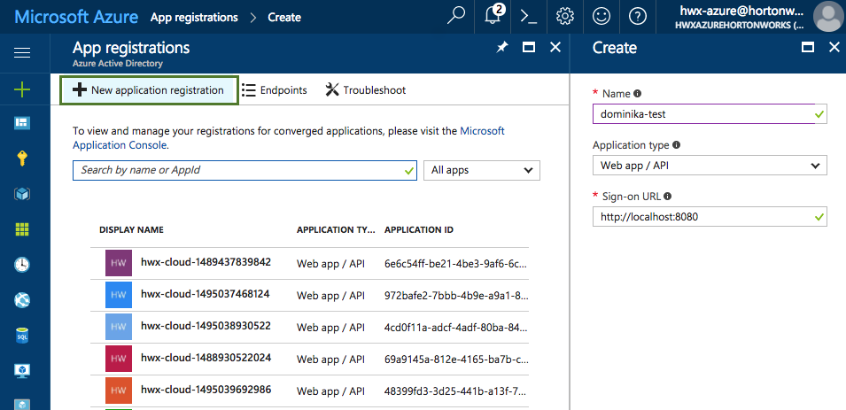Screen dimensions: 846x410
Task: Open the search magnifier in top bar
Action: [x=456, y=16]
